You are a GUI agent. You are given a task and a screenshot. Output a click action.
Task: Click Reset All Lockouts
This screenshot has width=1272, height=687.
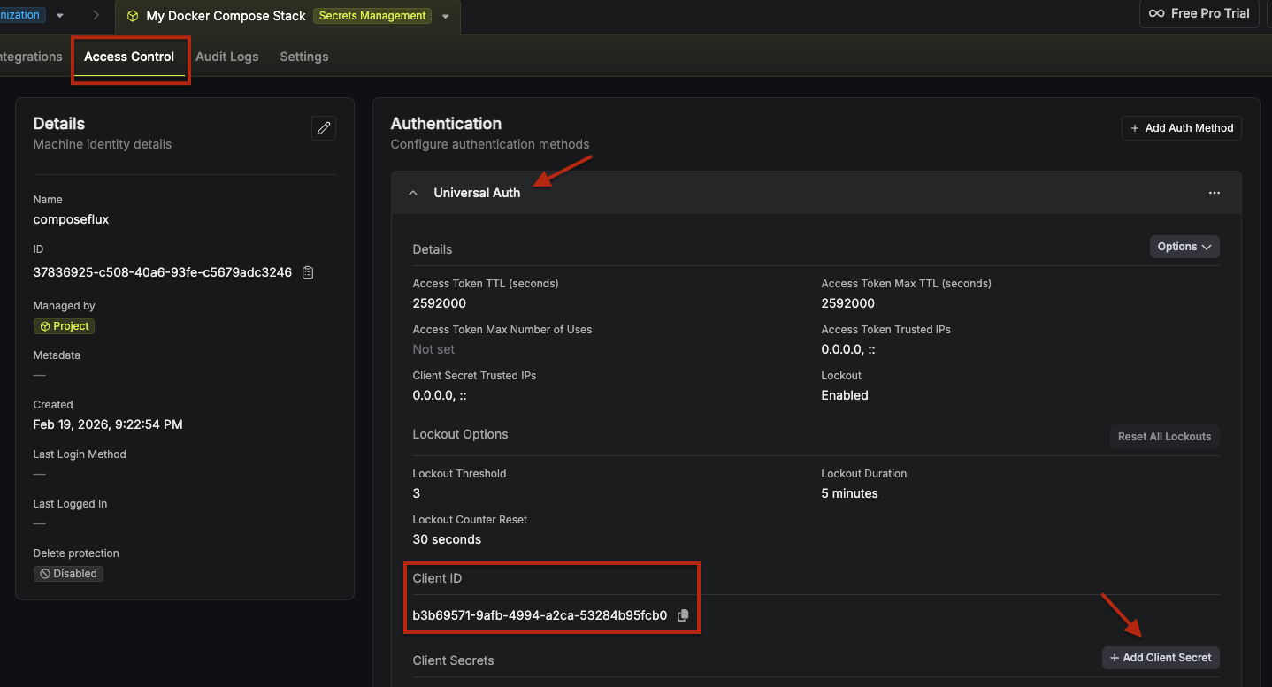(x=1164, y=437)
